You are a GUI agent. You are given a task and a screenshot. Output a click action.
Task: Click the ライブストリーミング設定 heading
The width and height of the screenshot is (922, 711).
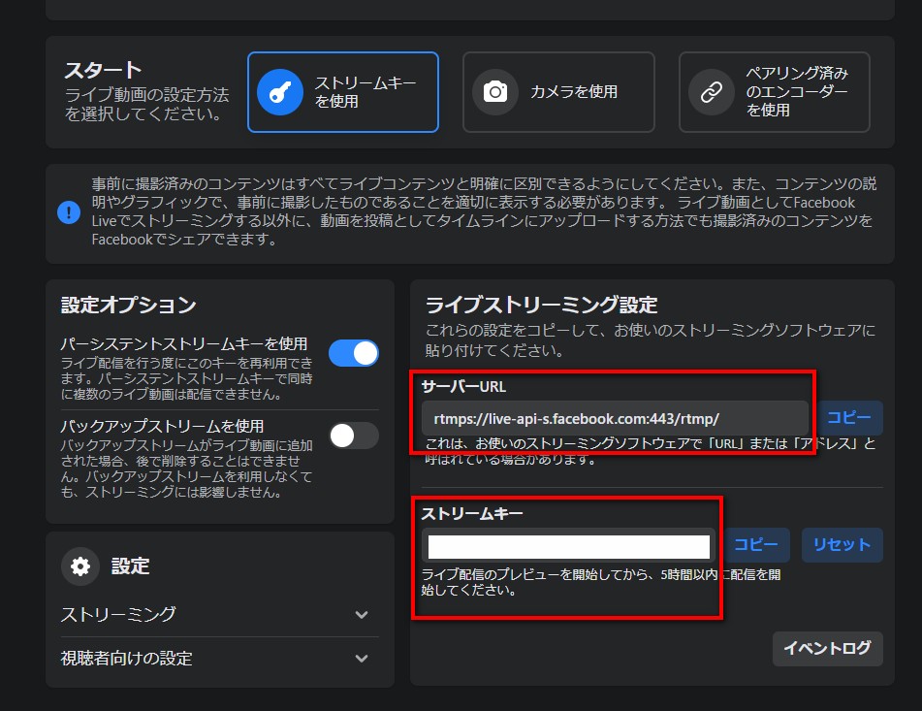point(541,305)
